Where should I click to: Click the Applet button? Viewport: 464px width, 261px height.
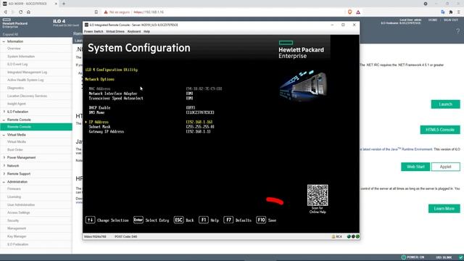445,167
